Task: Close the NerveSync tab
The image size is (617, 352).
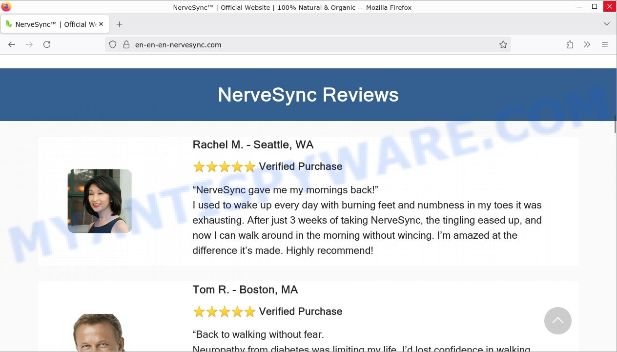Action: pos(101,24)
